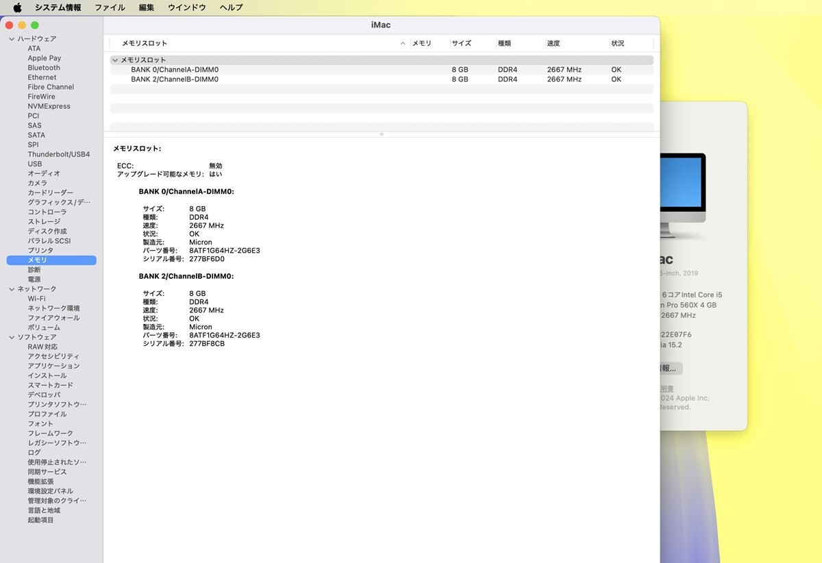The image size is (822, 563).
Task: Select PCI in the sidebar
Action: 34,116
